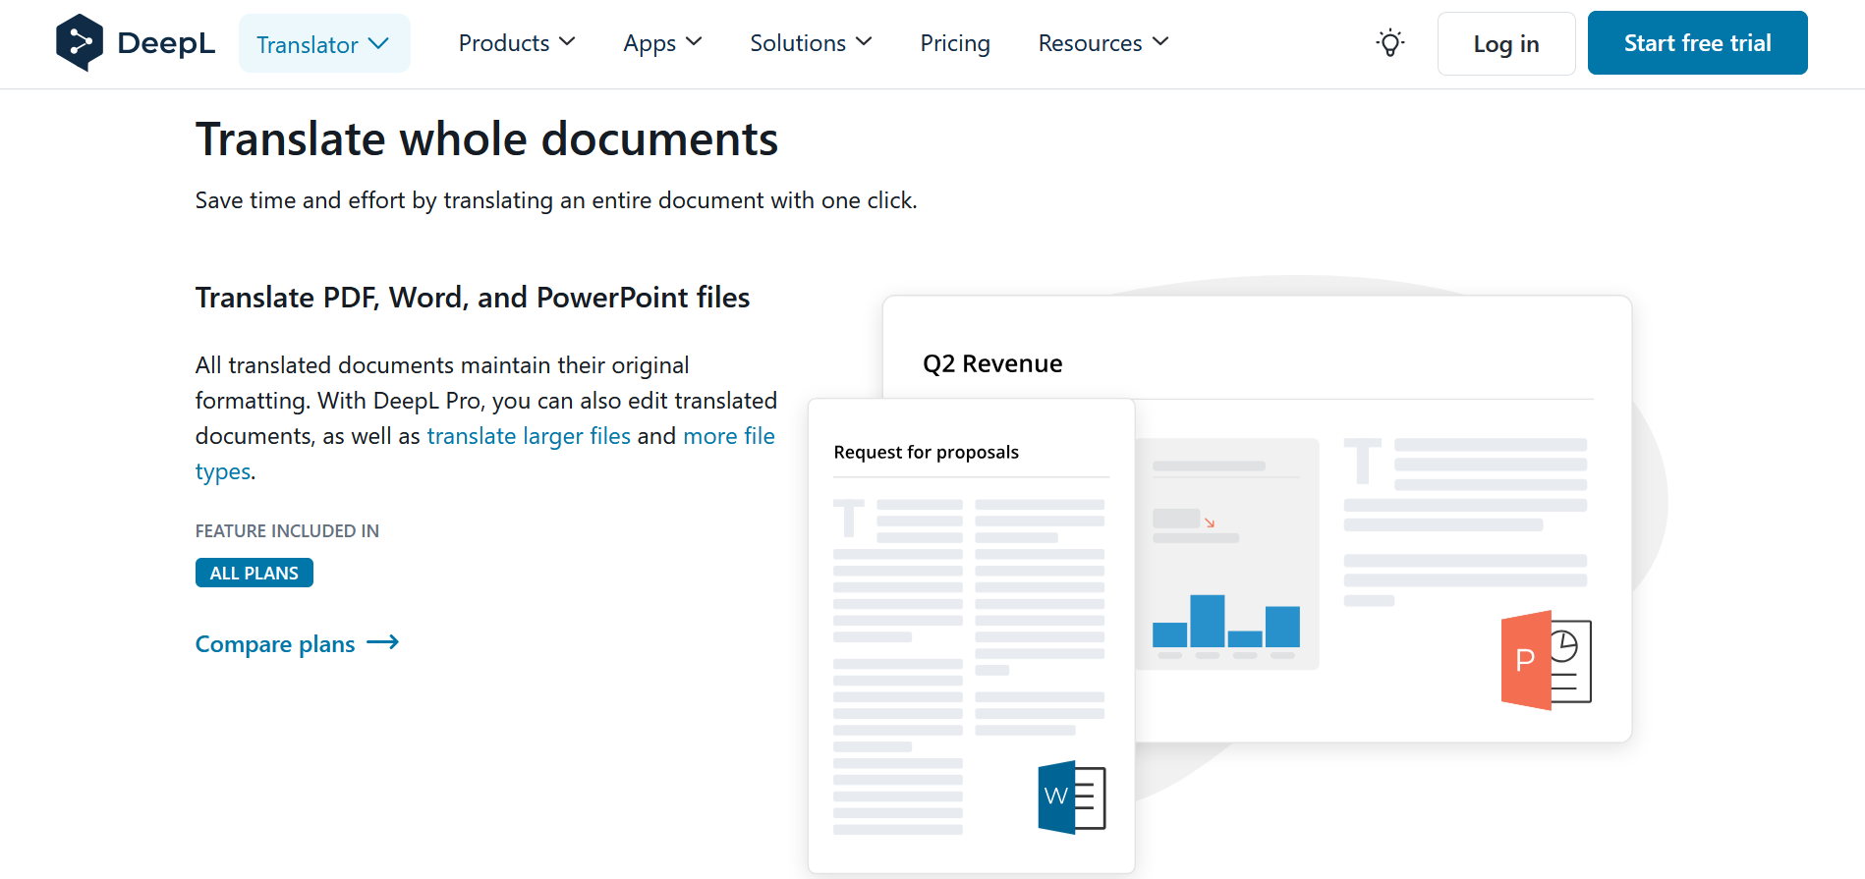Image resolution: width=1865 pixels, height=879 pixels.
Task: Click the Request for proposals document card
Action: [971, 635]
